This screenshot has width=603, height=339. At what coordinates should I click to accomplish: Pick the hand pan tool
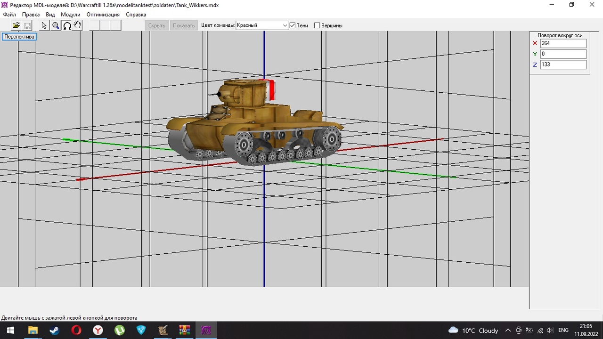[x=77, y=25]
